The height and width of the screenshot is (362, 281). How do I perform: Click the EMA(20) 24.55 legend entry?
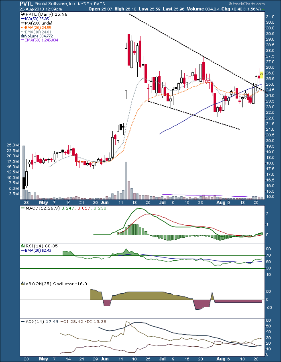(x=38, y=27)
